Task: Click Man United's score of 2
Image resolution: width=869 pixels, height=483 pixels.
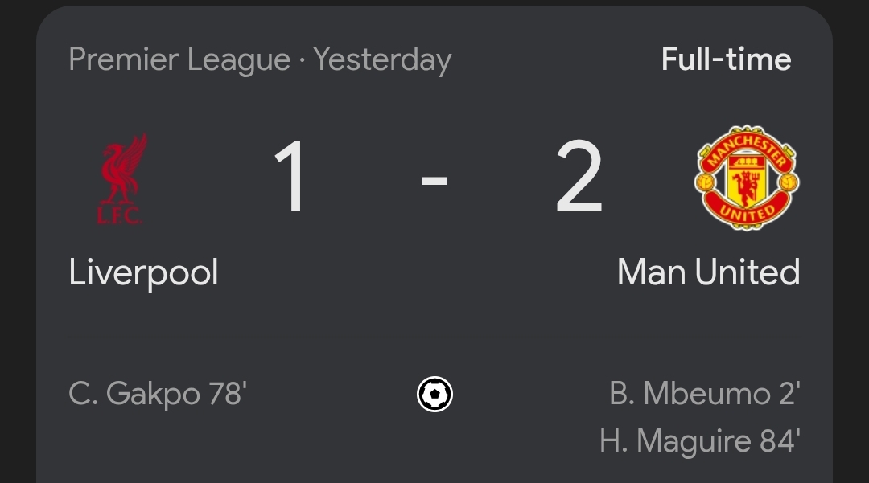Action: [x=579, y=178]
